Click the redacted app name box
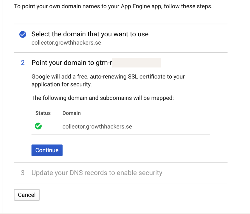The width and height of the screenshot is (250, 214). tap(136, 63)
